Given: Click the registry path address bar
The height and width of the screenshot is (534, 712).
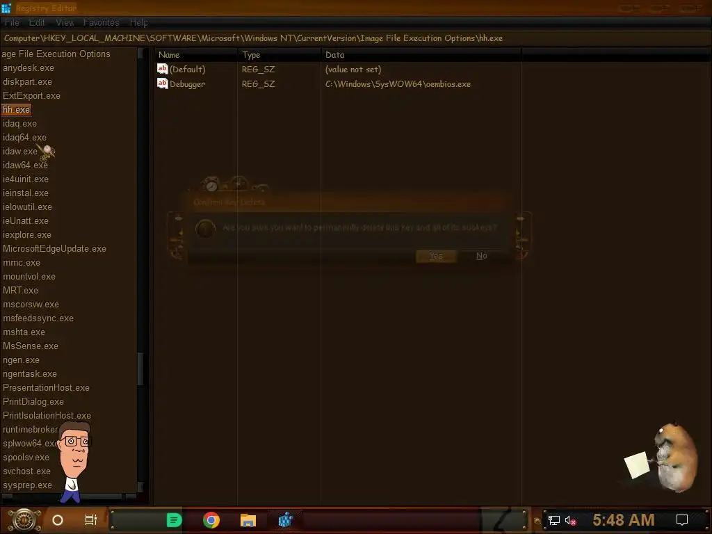Looking at the screenshot, I should [x=356, y=38].
